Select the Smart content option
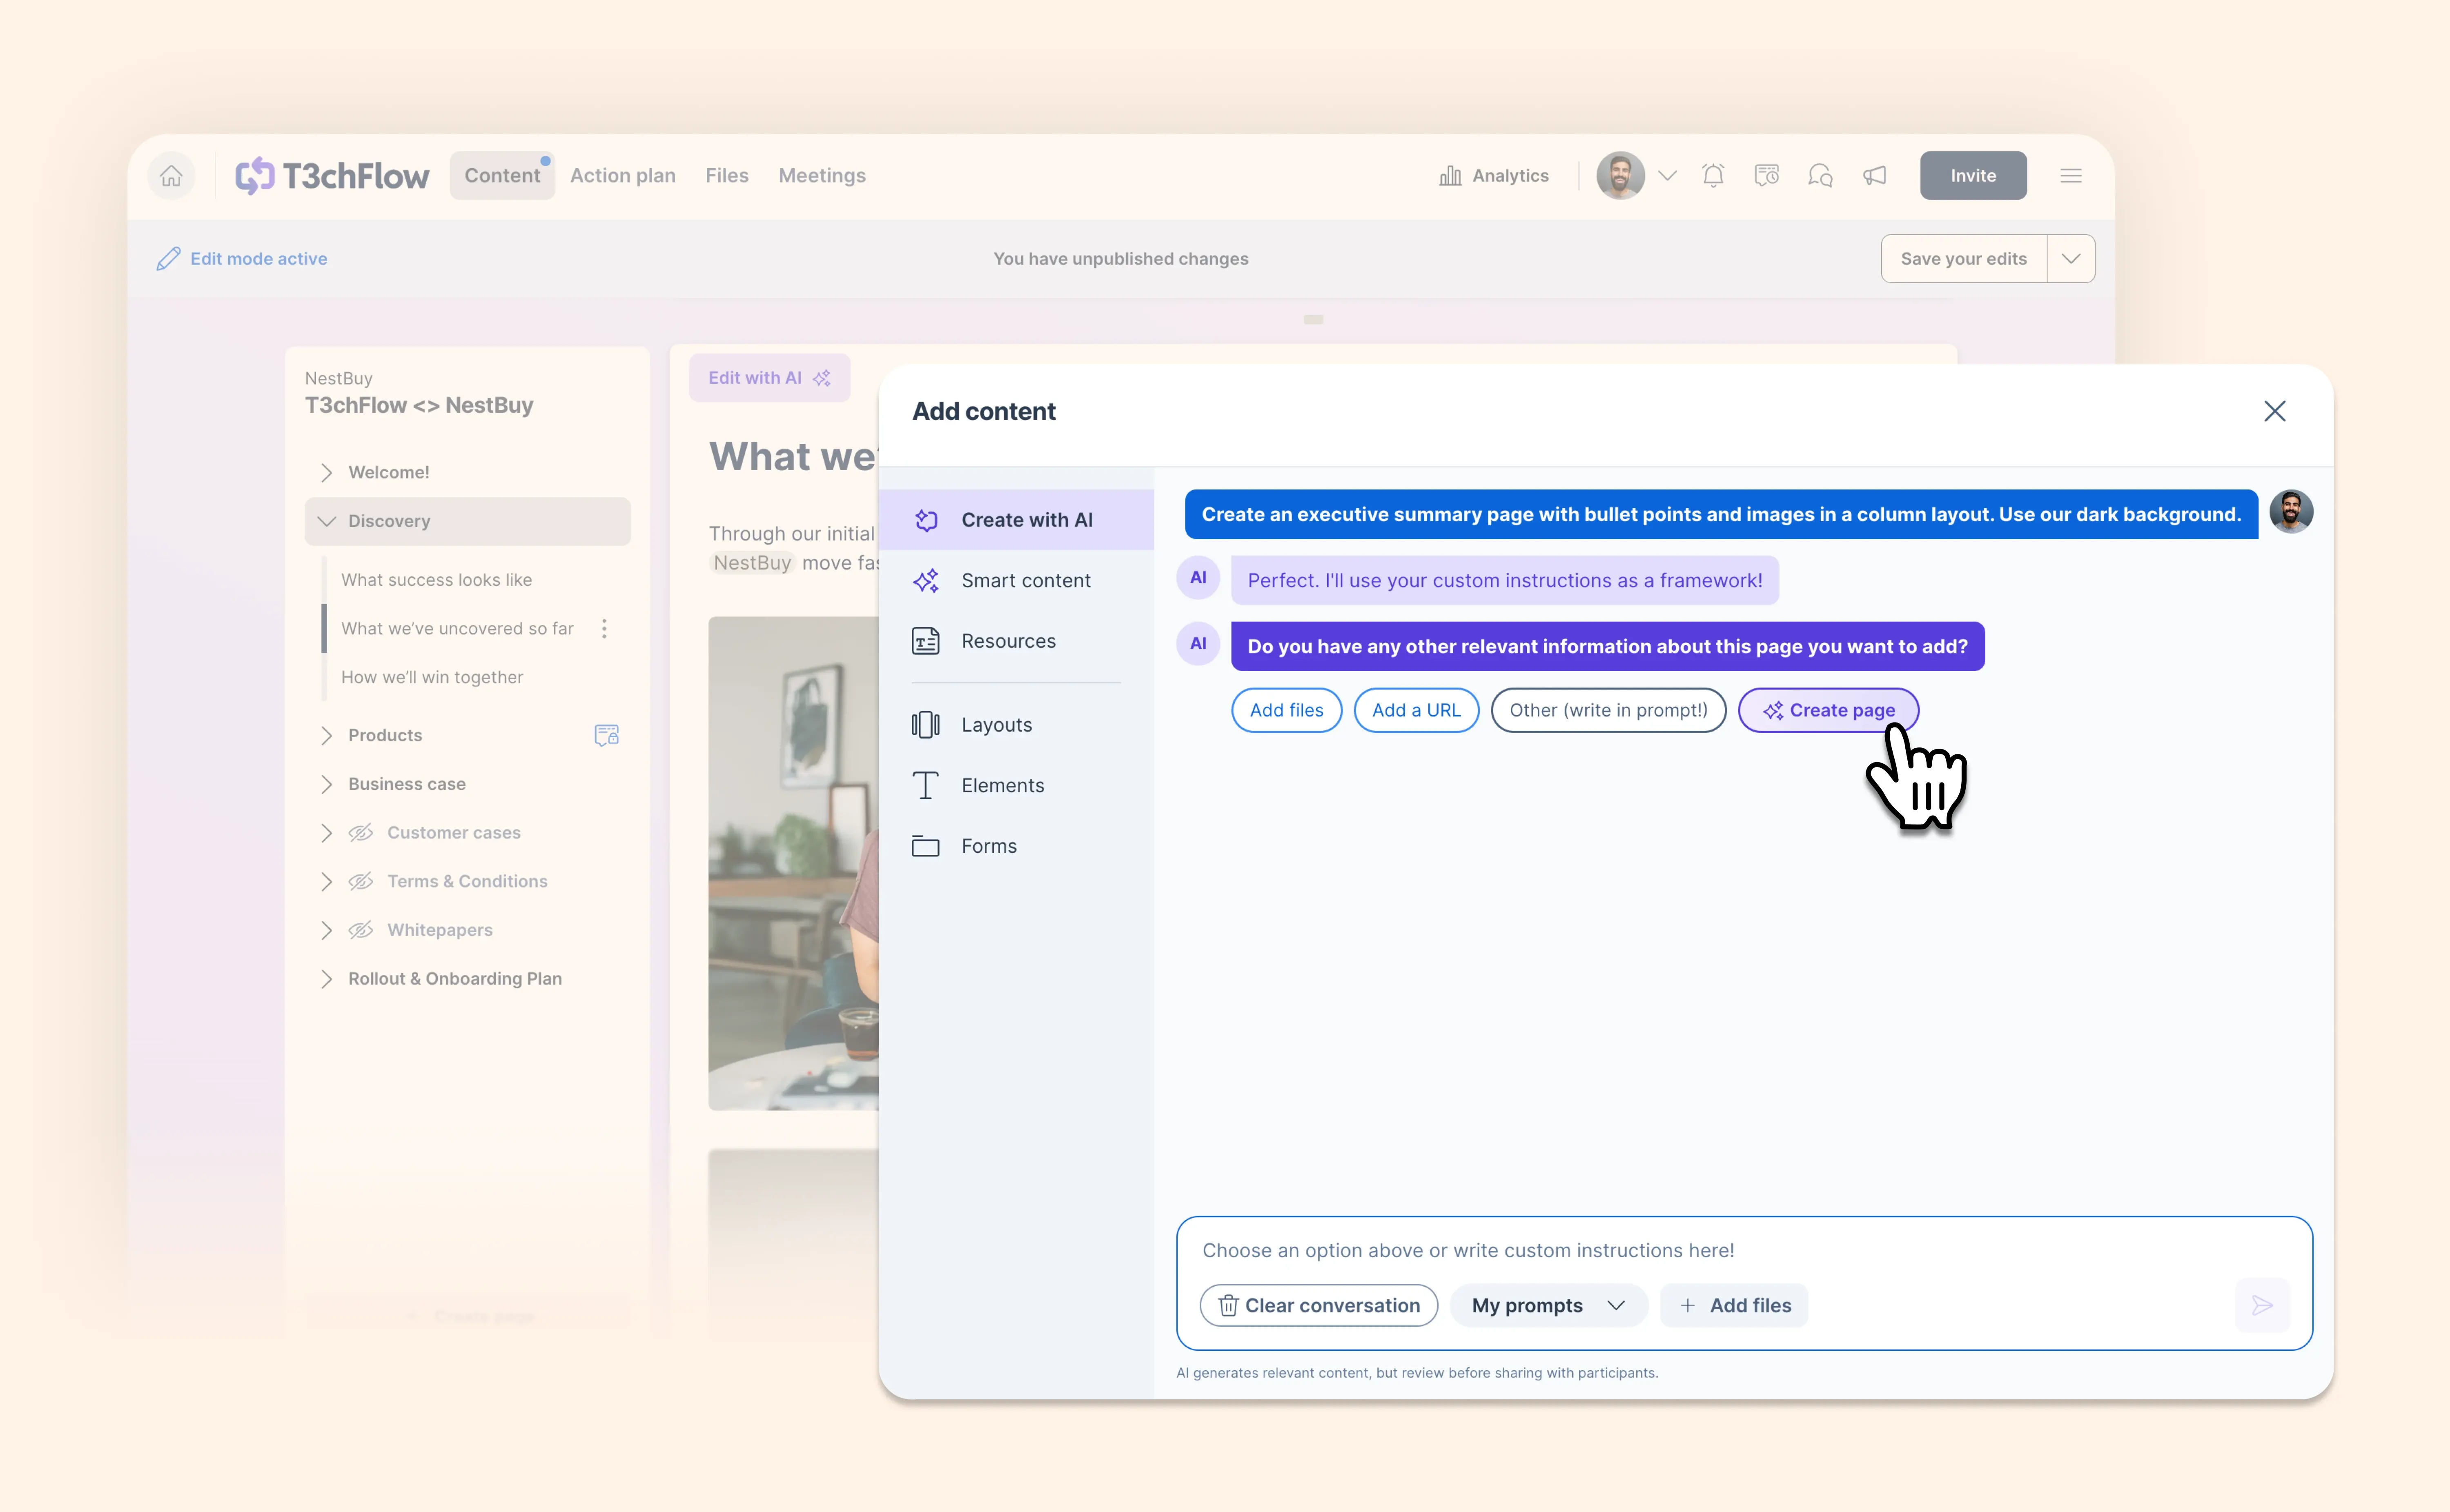 [1026, 580]
